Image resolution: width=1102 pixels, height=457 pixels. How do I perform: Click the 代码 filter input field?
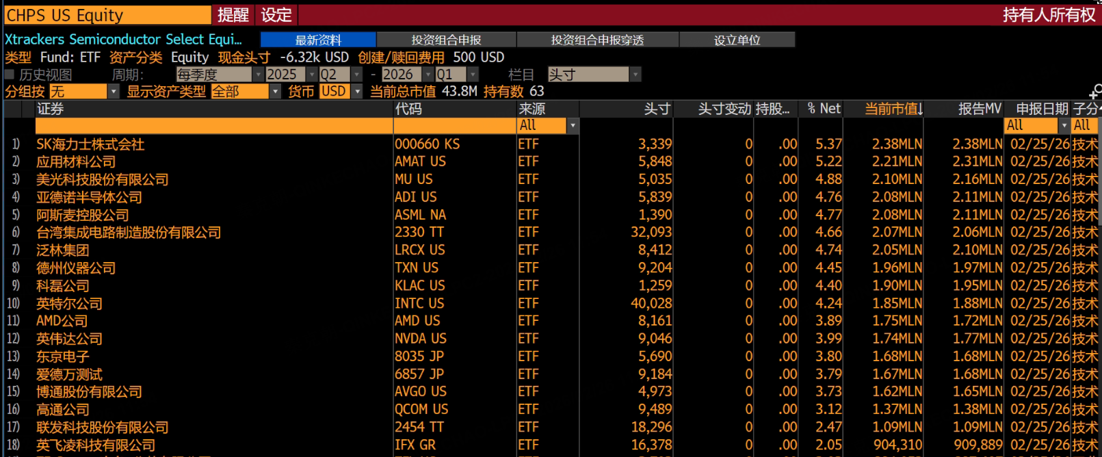[x=455, y=125]
